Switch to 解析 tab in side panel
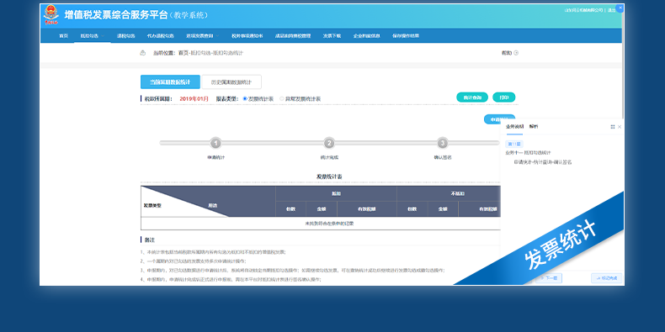Viewport: 665px width, 332px height. point(534,127)
